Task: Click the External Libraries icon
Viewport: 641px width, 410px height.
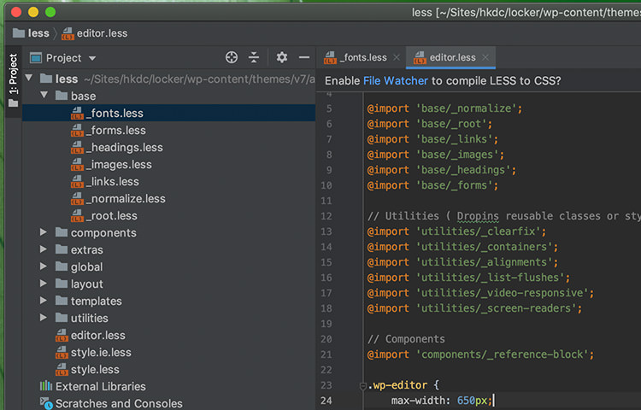Action: (x=46, y=386)
